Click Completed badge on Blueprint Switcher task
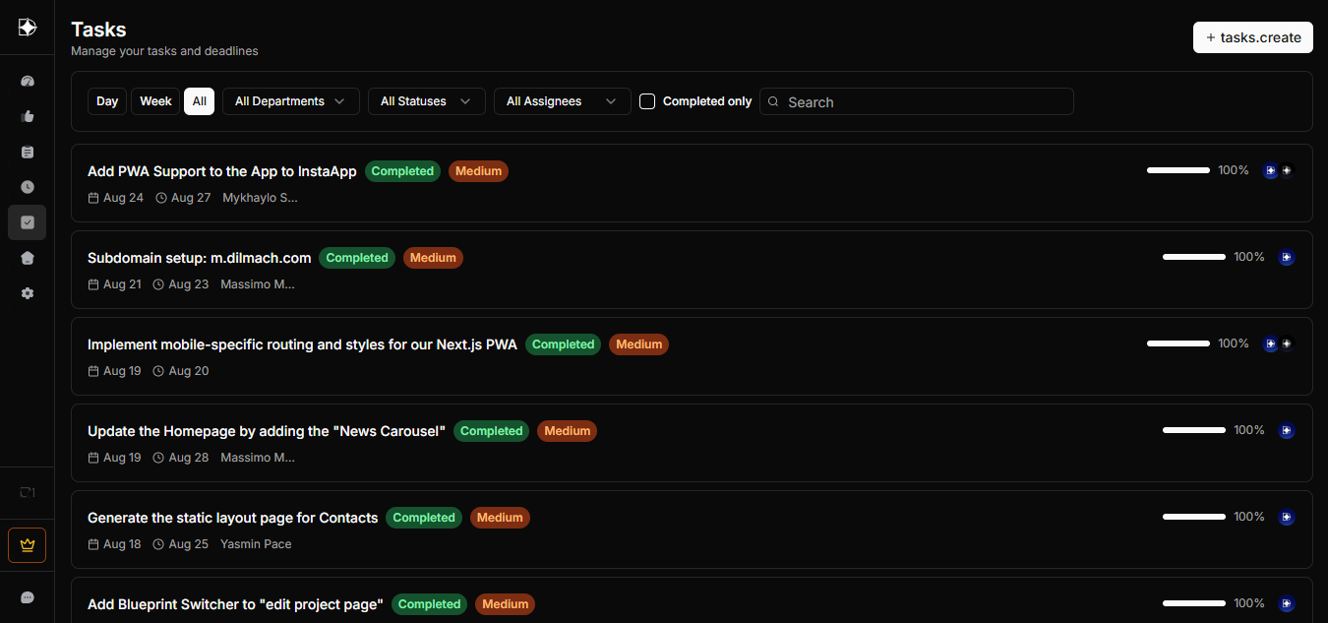The width and height of the screenshot is (1328, 623). 429,604
